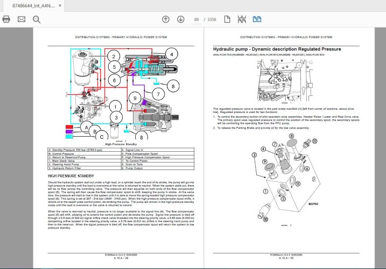Click table cell '6. High Pressure Compensator Spool'
Screen dimensions: 386x269
158,157
